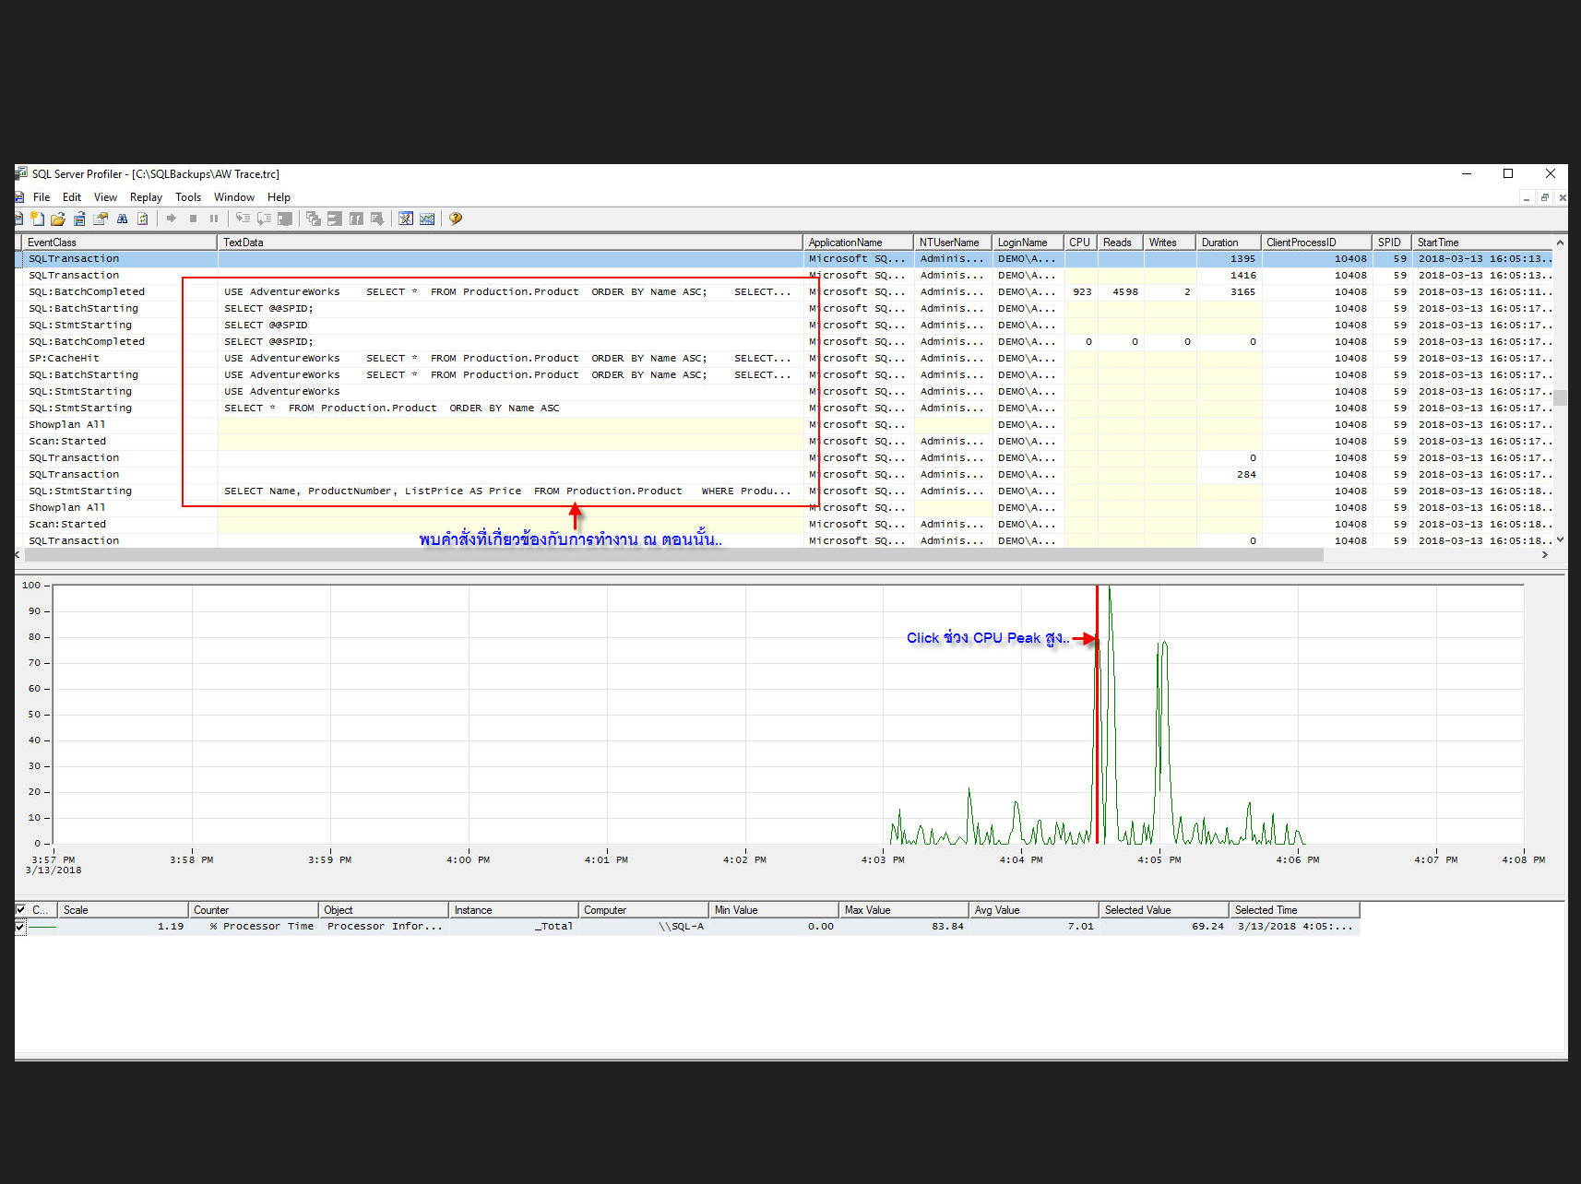The width and height of the screenshot is (1581, 1184).
Task: Sort events by the CPU column header
Action: 1079,242
